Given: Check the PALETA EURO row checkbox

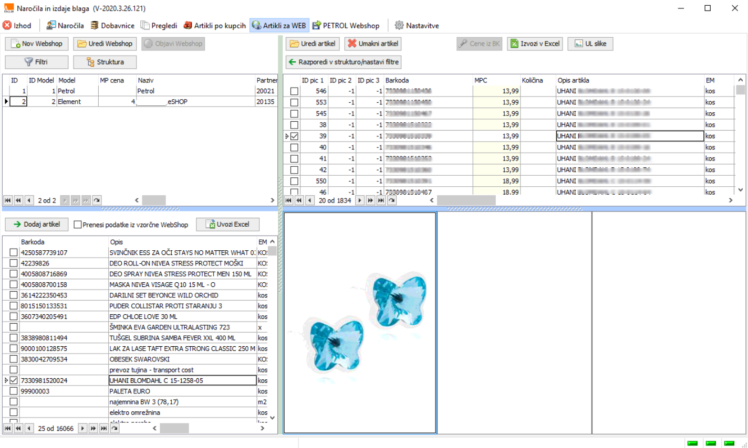Looking at the screenshot, I should click(14, 391).
